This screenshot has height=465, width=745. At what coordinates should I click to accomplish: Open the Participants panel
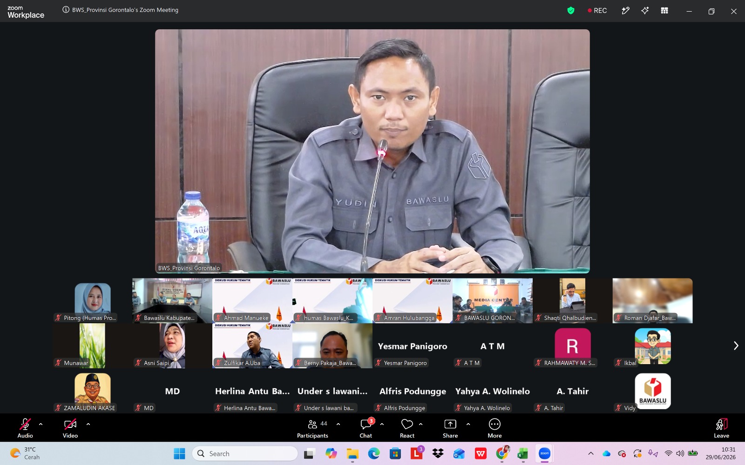[313, 428]
